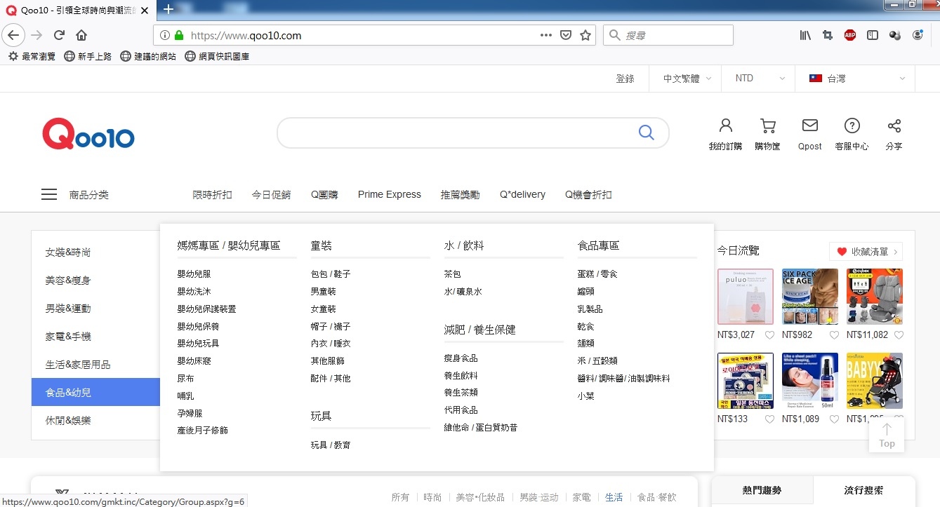Open the NTD currency dropdown

point(758,79)
